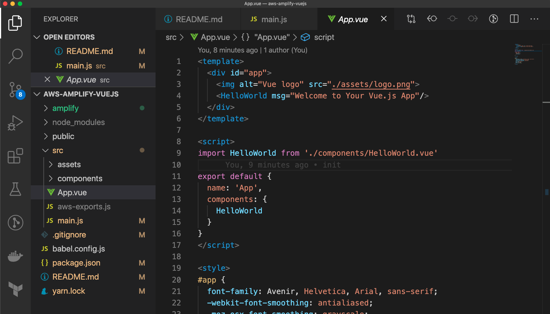
Task: Place cursor on 'export default' line
Action: [x=235, y=176]
